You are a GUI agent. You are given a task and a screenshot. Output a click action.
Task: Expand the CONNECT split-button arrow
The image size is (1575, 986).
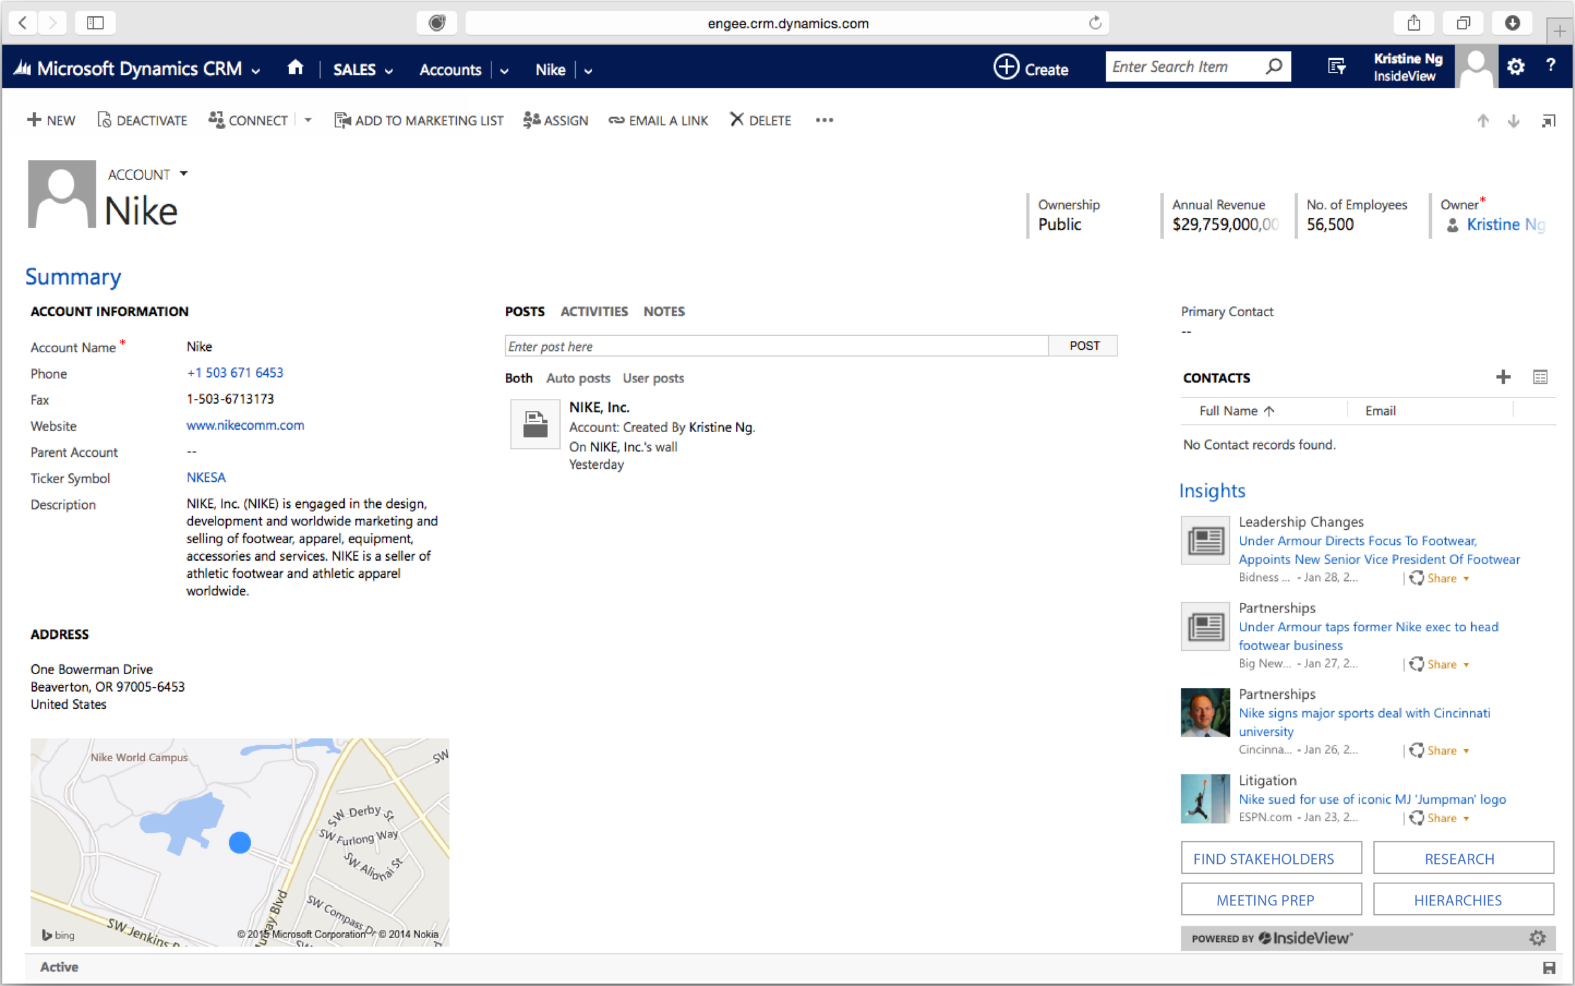tap(308, 120)
